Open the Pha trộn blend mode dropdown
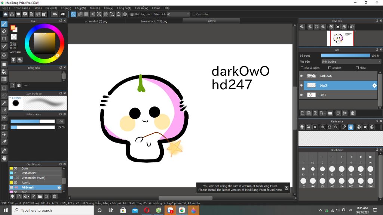 point(351,62)
